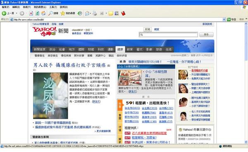Image resolution: width=248 pixels, height=152 pixels.
Task: Expand the address bar URL dropdown
Action: (x=224, y=19)
